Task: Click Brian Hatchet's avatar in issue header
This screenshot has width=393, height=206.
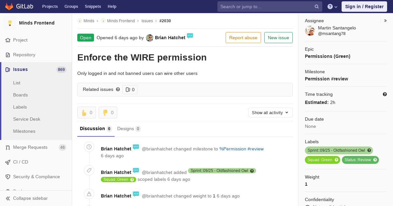Action: 150,38
